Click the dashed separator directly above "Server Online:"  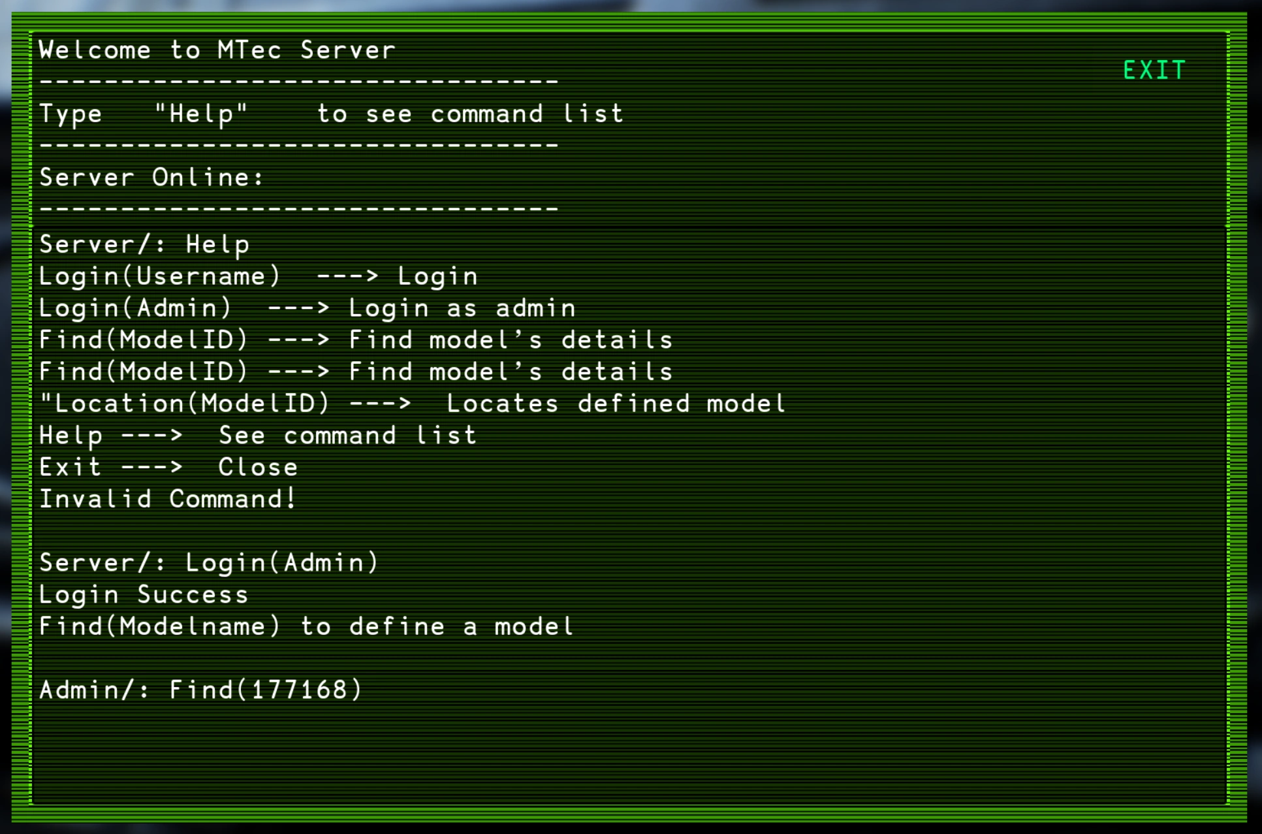tap(298, 145)
